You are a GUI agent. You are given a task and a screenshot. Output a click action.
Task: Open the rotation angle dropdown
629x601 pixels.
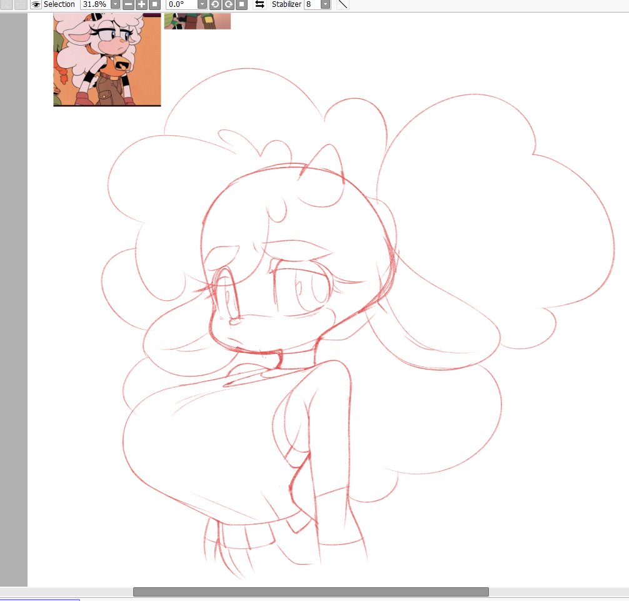point(203,4)
